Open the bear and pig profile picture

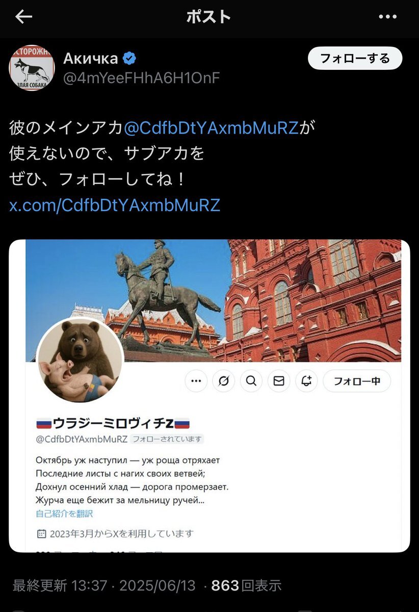click(x=80, y=360)
